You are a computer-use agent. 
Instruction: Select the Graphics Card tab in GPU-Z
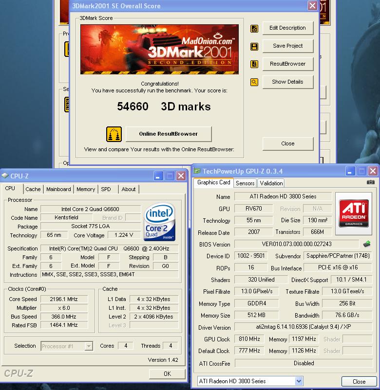(x=213, y=182)
